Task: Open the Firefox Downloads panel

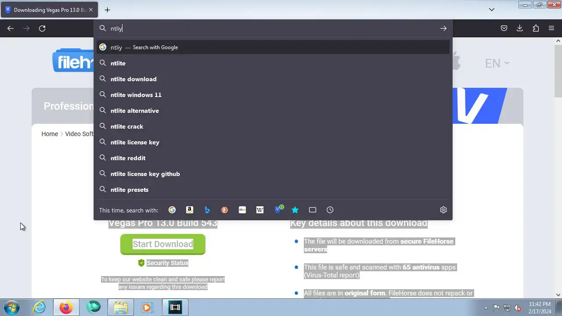Action: point(520,29)
